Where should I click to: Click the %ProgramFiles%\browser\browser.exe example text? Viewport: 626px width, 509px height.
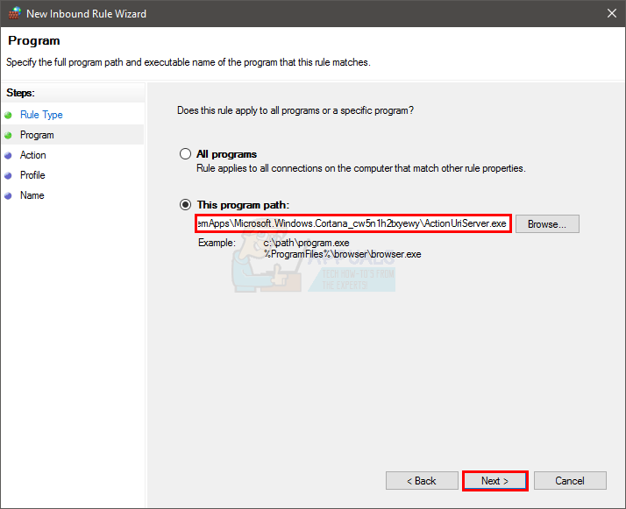(x=342, y=254)
